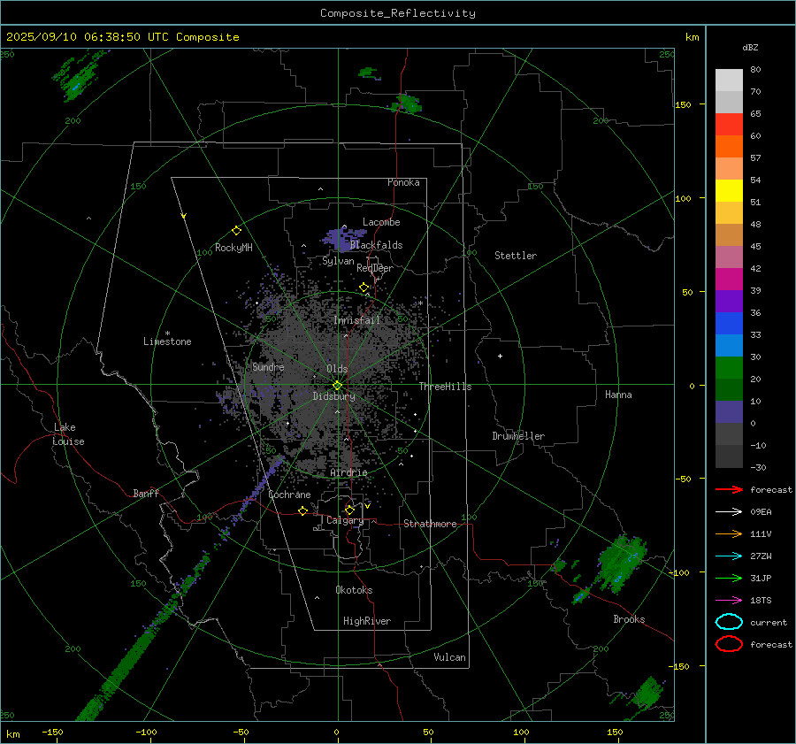Click the Ponoka city label

tap(403, 183)
